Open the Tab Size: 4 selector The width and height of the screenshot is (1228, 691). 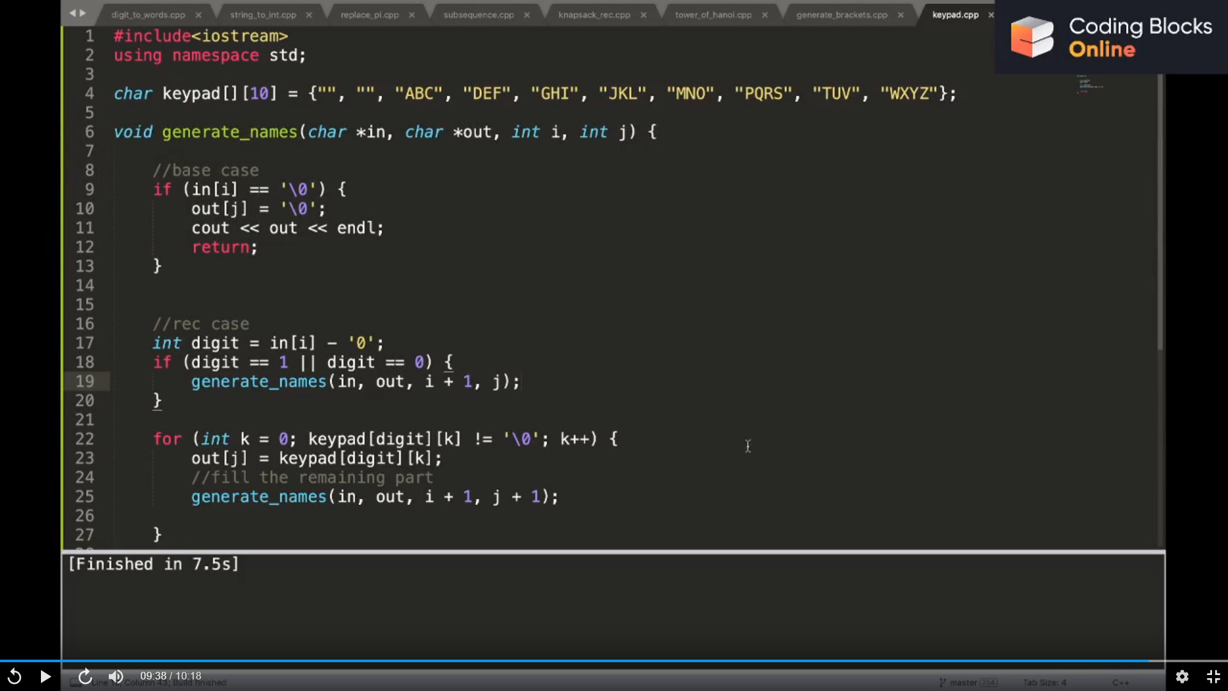(x=1044, y=683)
